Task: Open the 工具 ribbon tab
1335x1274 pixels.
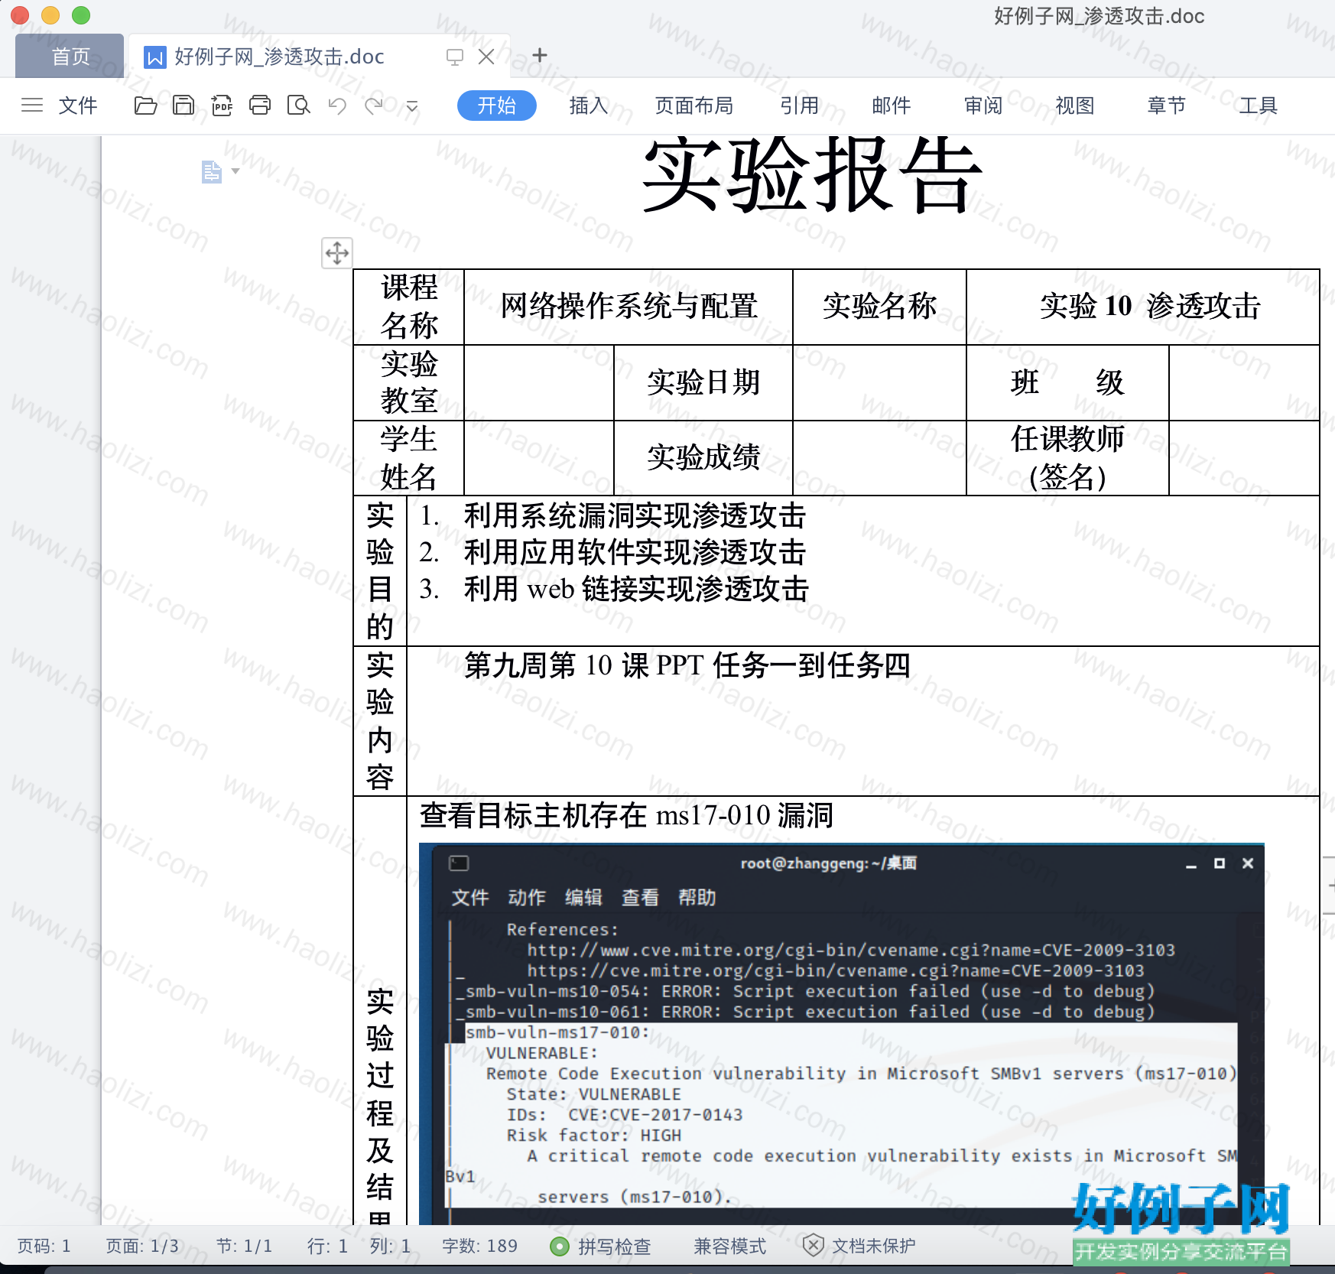Action: 1259,106
